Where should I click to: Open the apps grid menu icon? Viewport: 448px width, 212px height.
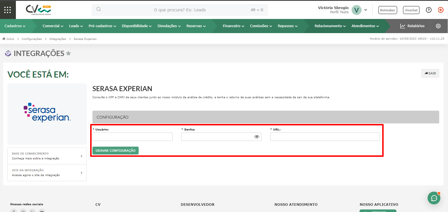[8, 10]
